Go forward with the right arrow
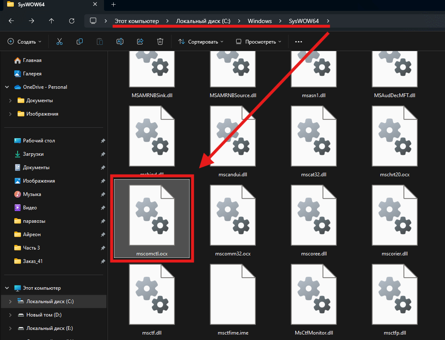Screen dimensions: 445x340 coord(31,21)
